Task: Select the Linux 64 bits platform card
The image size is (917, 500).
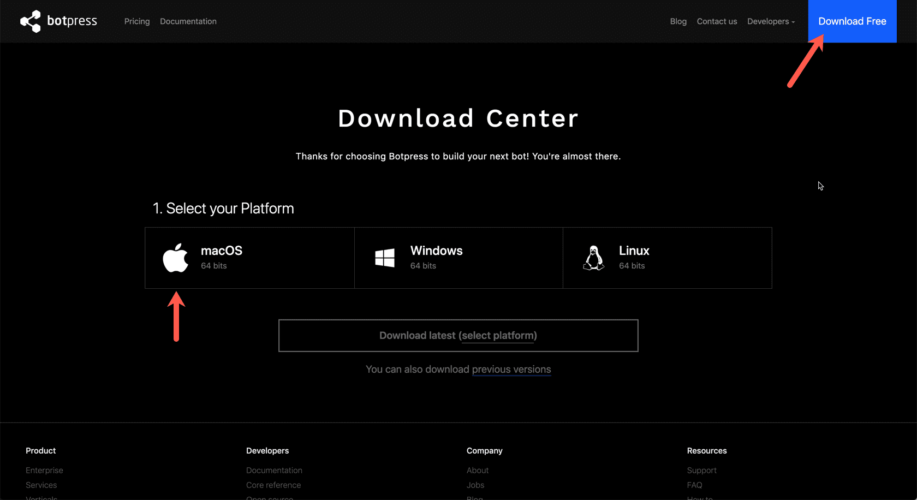Action: tap(668, 258)
